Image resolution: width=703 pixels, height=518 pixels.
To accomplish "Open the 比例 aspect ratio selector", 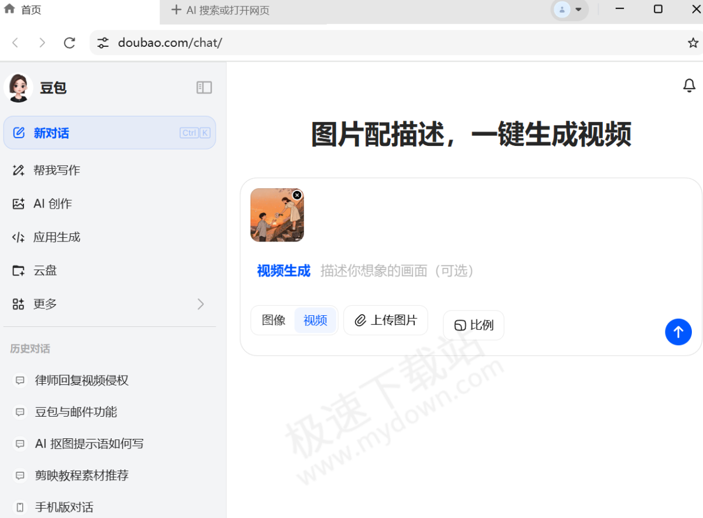I will pos(473,325).
